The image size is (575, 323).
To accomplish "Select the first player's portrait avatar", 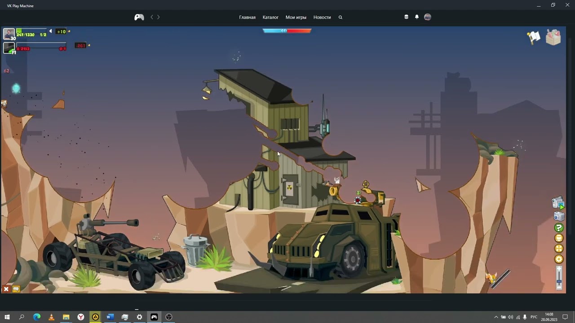I will point(9,34).
